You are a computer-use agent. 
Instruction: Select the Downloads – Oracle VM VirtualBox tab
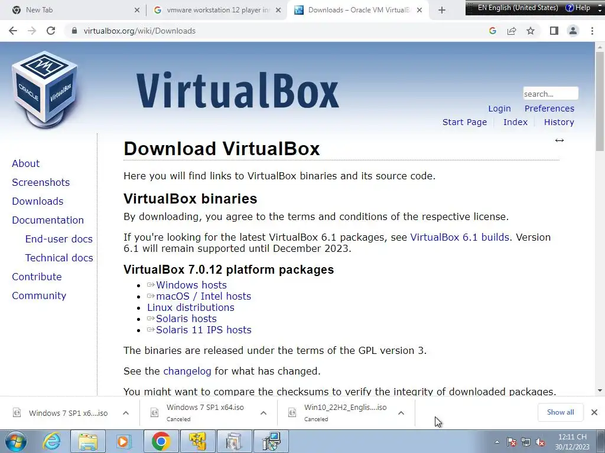click(359, 10)
